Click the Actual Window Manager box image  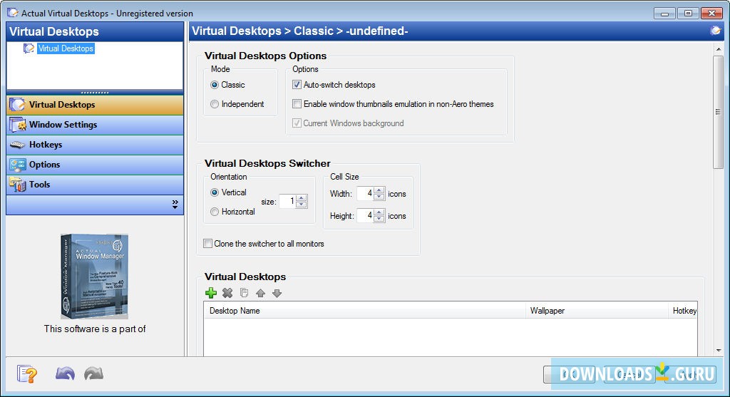[x=95, y=276]
